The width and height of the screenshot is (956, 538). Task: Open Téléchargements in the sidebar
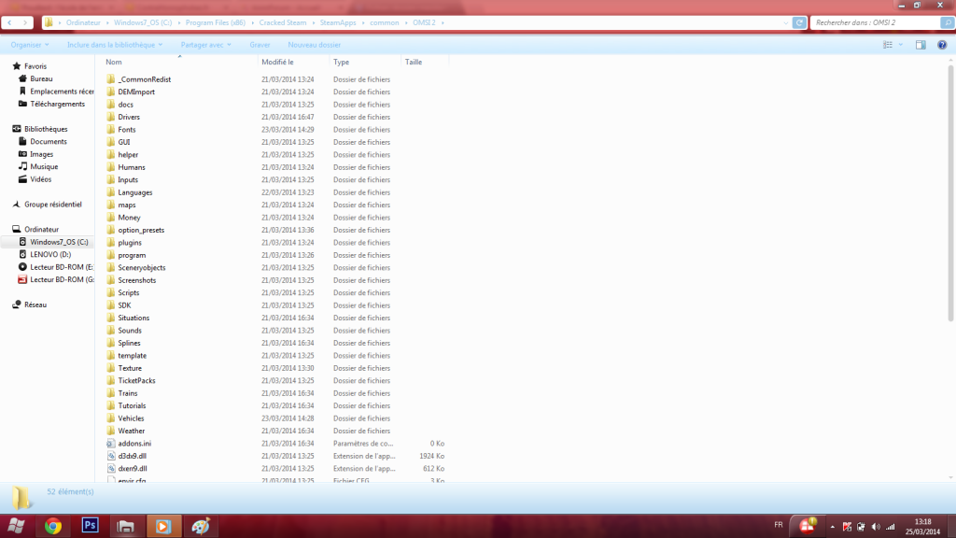pos(57,104)
